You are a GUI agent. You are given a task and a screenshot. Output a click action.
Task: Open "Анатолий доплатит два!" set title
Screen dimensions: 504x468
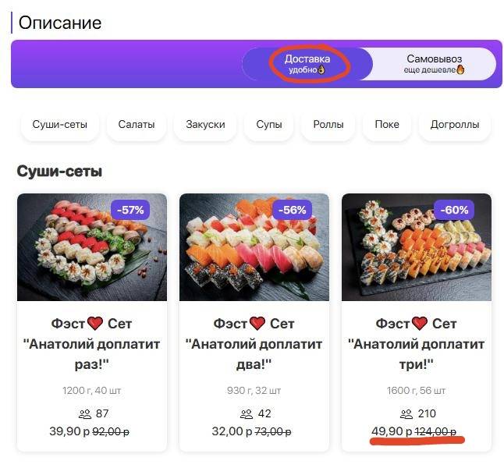click(254, 343)
